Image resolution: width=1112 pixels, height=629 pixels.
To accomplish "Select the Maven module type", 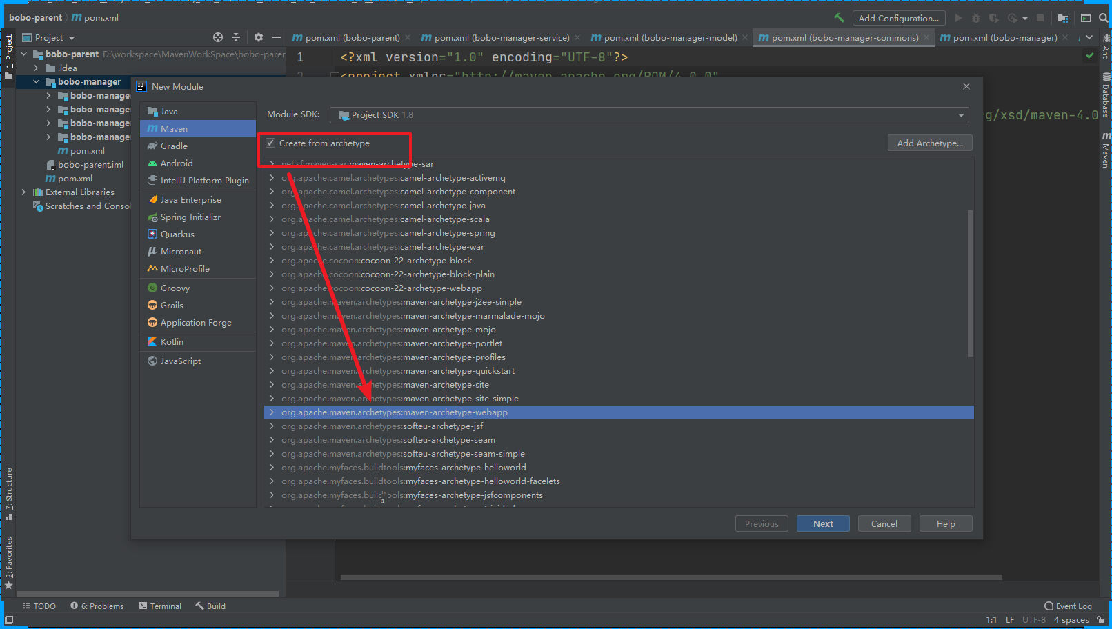I will (198, 129).
